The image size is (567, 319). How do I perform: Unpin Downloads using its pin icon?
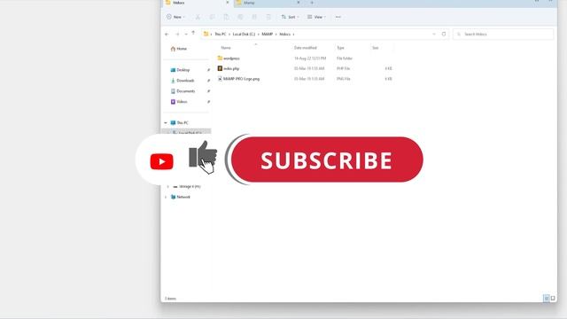[208, 81]
